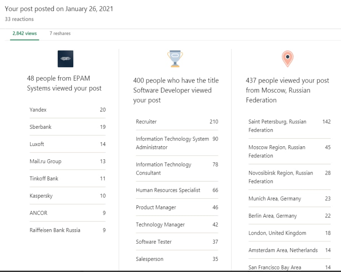341x272 pixels.
Task: Click the location pin icon
Action: [x=288, y=59]
